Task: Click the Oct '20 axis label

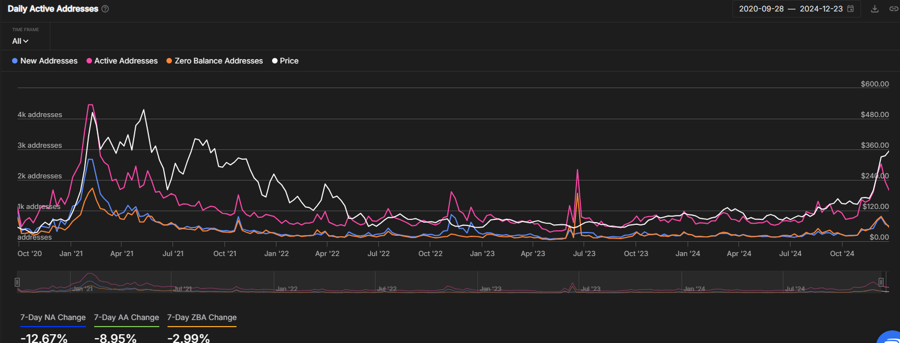Action: pyautogui.click(x=30, y=253)
